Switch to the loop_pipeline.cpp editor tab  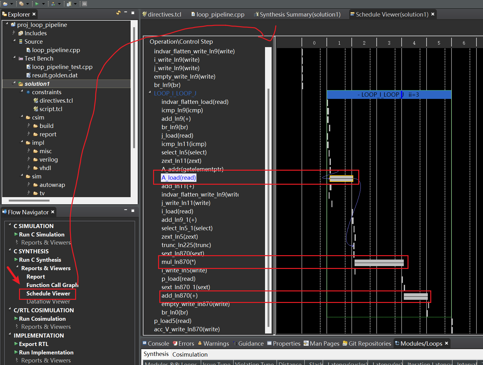218,14
